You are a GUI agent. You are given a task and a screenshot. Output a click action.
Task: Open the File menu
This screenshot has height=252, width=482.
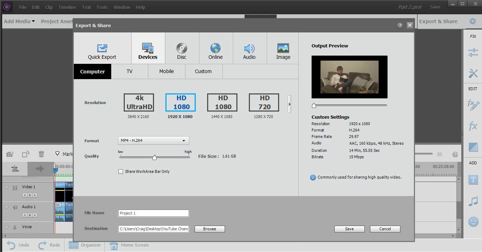22,7
